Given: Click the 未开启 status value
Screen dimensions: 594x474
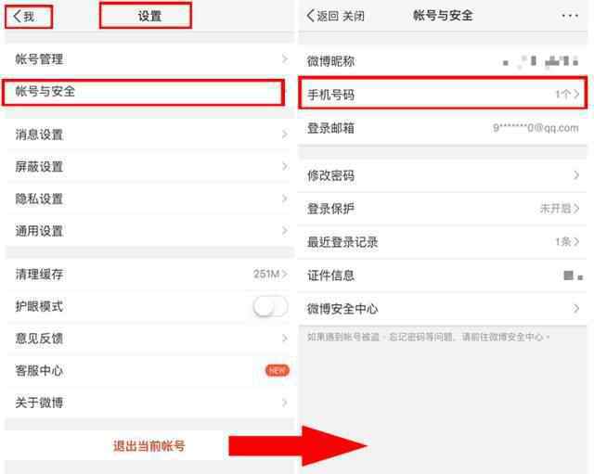Looking at the screenshot, I should (555, 208).
